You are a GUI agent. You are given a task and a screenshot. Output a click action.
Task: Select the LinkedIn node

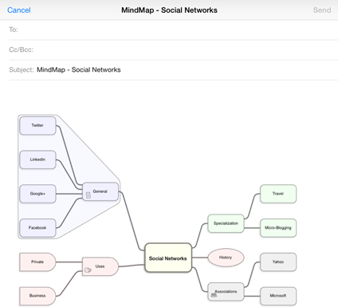(x=37, y=159)
